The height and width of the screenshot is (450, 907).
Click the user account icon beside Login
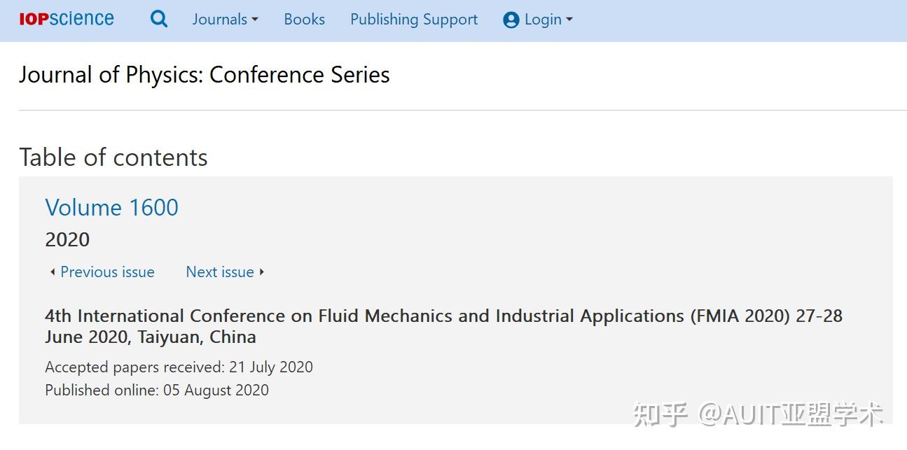pos(511,20)
